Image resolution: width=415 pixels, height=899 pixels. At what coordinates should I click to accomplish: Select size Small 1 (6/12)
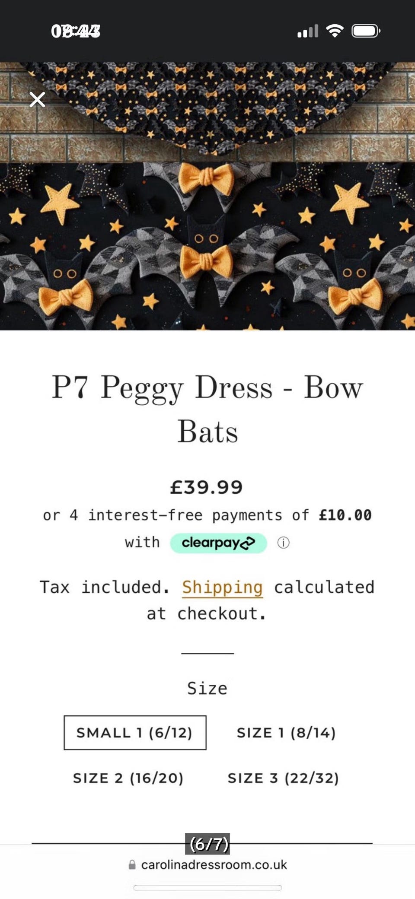135,732
